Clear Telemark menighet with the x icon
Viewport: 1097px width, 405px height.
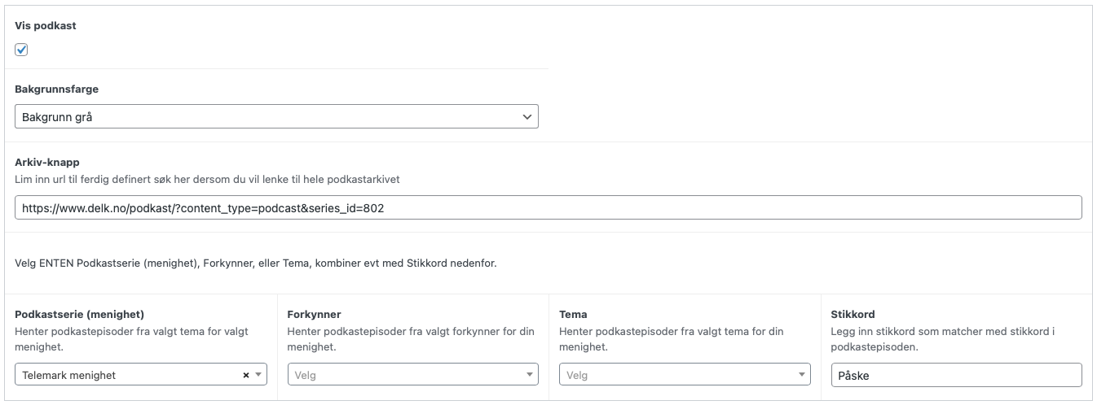pyautogui.click(x=246, y=375)
